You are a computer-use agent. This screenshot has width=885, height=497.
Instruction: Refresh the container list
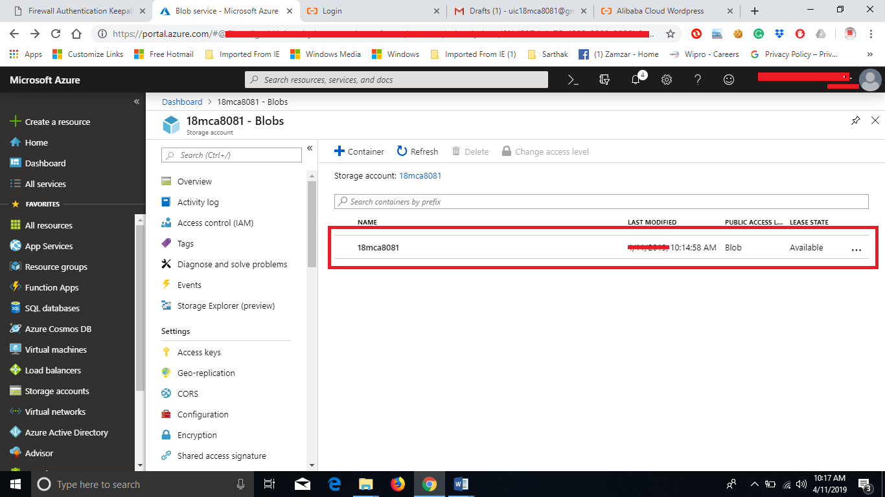pyautogui.click(x=417, y=151)
